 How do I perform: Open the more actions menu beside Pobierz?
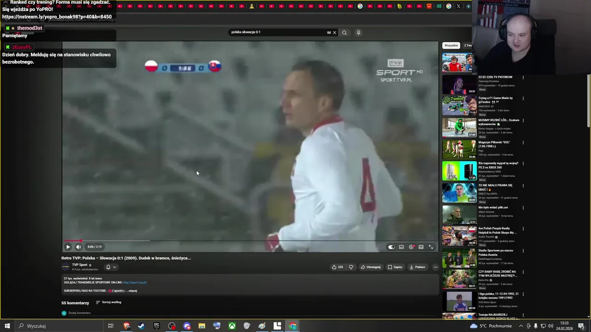coord(435,267)
